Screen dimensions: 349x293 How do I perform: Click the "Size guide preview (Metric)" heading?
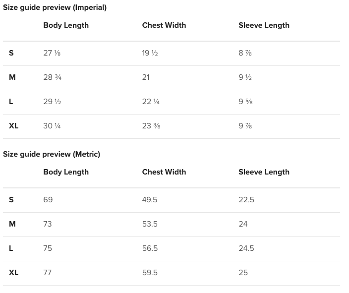(x=52, y=154)
